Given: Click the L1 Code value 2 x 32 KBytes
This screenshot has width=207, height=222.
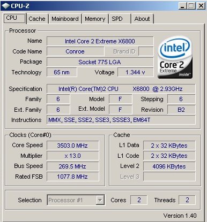Looking at the screenshot, I should (169, 156).
